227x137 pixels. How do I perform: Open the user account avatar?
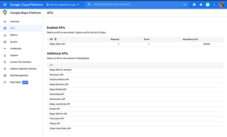tap(221, 5)
